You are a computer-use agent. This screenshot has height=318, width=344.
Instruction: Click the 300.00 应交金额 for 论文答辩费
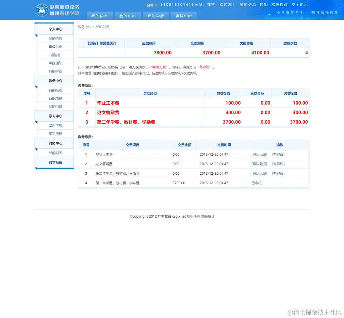[233, 112]
